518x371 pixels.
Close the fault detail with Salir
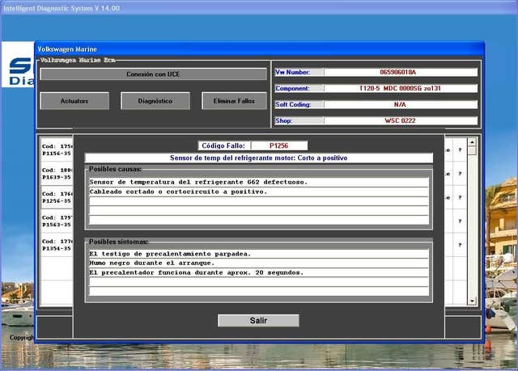point(258,321)
